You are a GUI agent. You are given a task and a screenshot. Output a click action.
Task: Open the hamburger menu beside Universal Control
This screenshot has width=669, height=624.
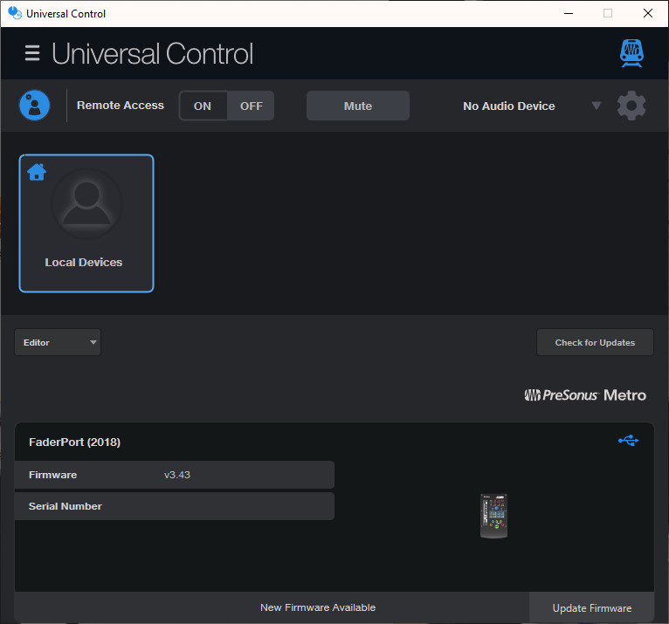(32, 53)
